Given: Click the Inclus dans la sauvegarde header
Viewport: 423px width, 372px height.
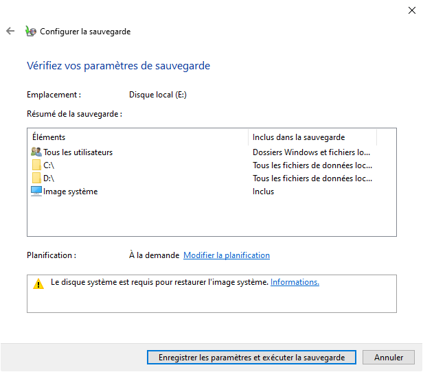Looking at the screenshot, I should [x=312, y=137].
